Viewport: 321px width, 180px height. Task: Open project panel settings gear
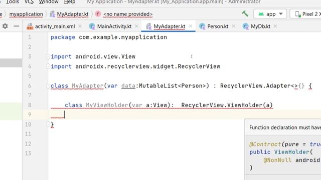(x=5, y=26)
